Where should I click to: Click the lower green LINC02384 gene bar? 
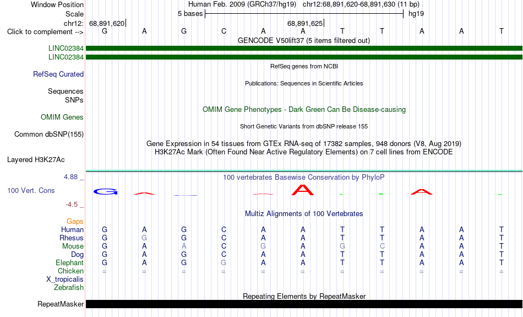(304, 57)
